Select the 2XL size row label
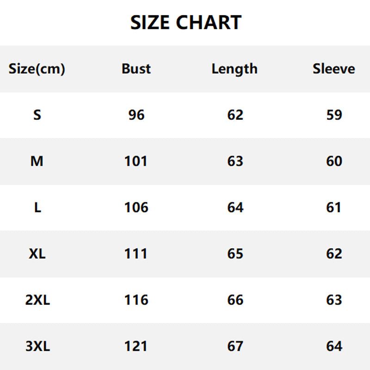This screenshot has width=370, height=370. click(x=37, y=300)
